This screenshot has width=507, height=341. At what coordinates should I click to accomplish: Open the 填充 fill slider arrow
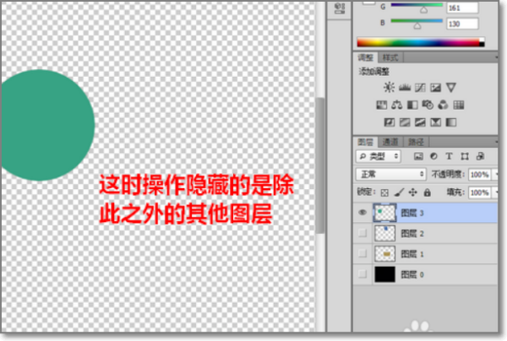point(495,192)
